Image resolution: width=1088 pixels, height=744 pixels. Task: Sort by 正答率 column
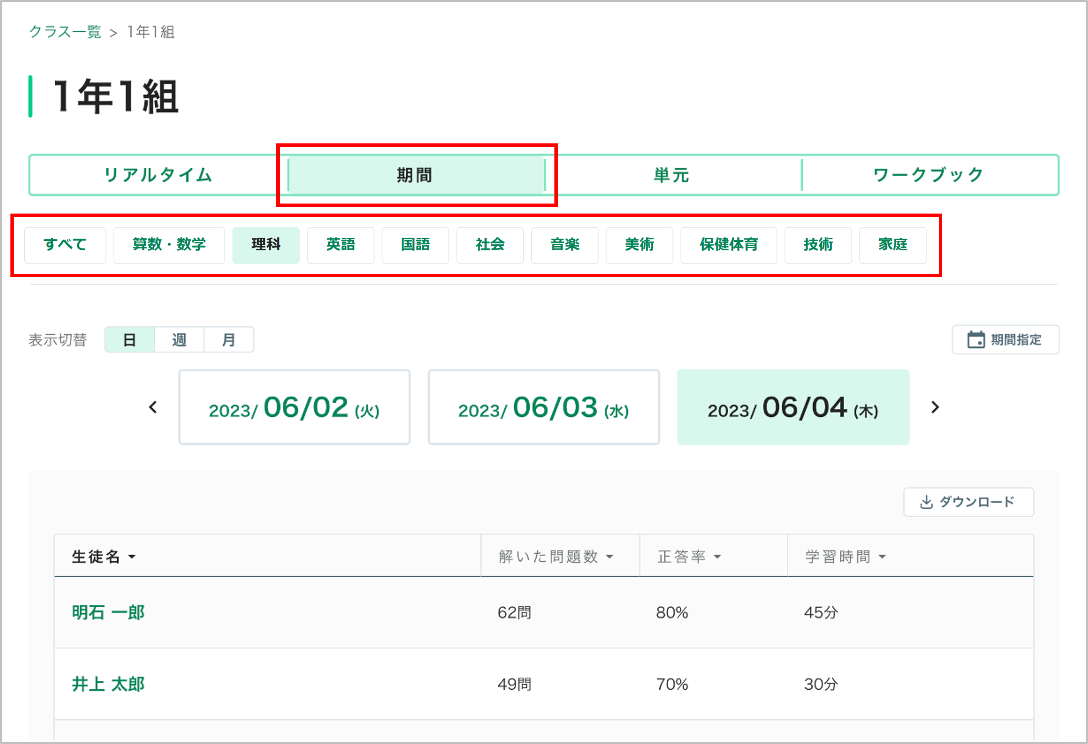click(689, 557)
